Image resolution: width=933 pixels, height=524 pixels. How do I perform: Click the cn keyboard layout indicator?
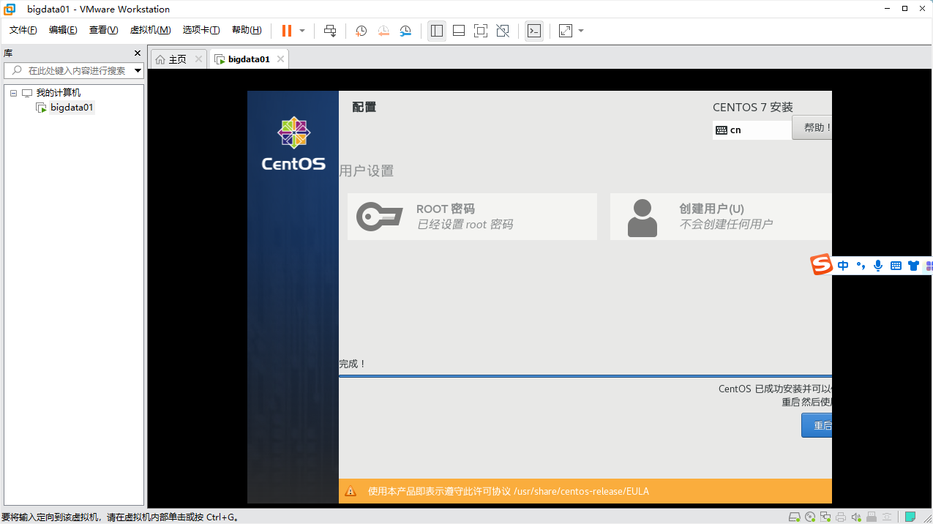(752, 130)
